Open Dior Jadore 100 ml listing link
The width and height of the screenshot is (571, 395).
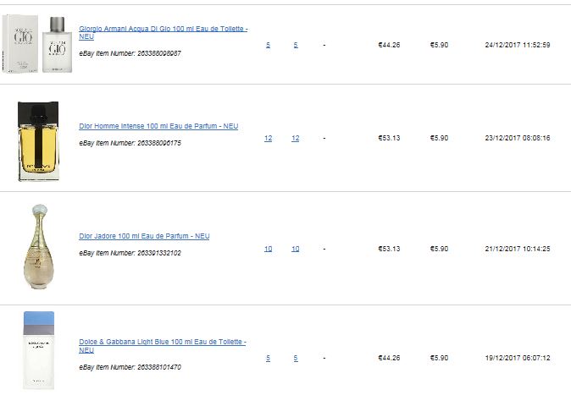[x=144, y=236]
